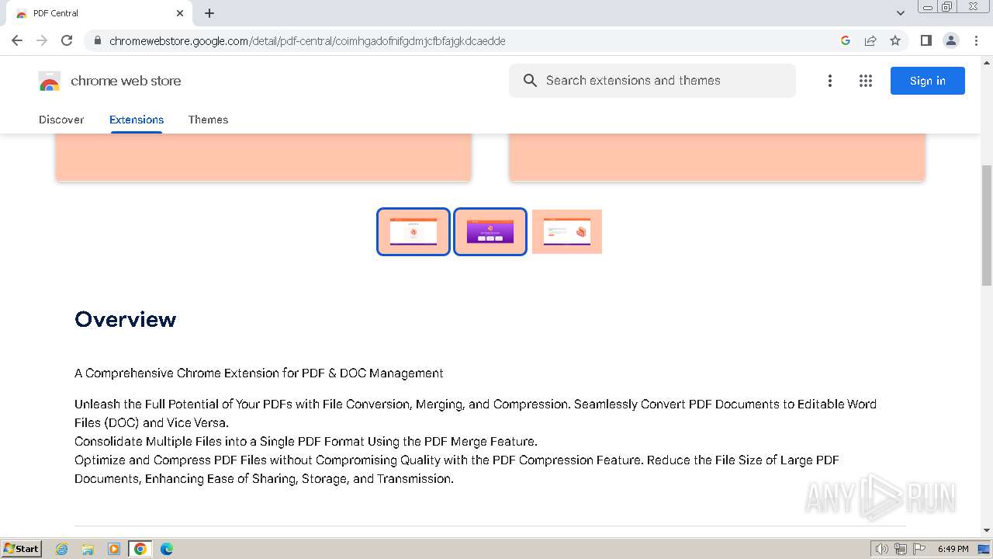Reload the current page
This screenshot has height=559, width=993.
click(67, 40)
